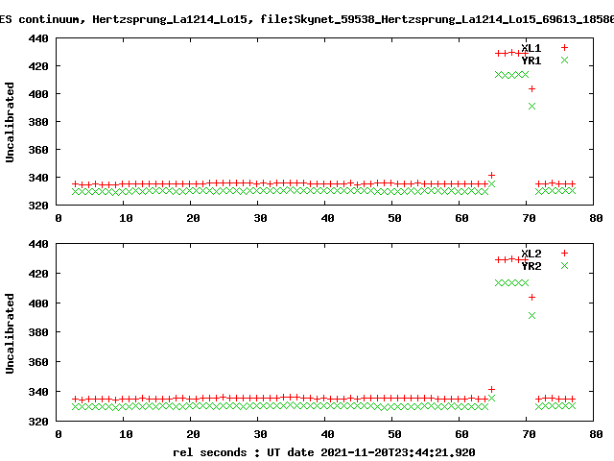Click x-axis tick 40 under the XL2 plot
Image resolution: width=614 pixels, height=461 pixels.
327,435
